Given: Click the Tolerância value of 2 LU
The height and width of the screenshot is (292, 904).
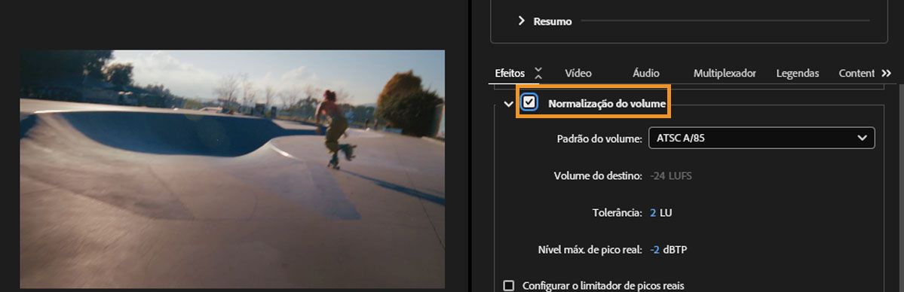Looking at the screenshot, I should [660, 212].
